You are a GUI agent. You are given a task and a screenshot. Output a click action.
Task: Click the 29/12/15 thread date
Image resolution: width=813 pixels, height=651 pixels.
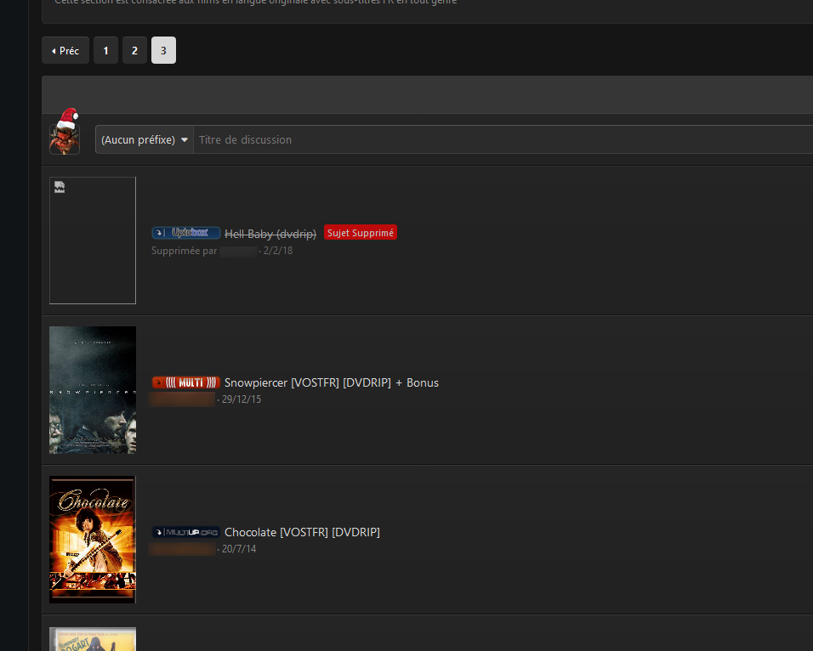[x=242, y=399]
